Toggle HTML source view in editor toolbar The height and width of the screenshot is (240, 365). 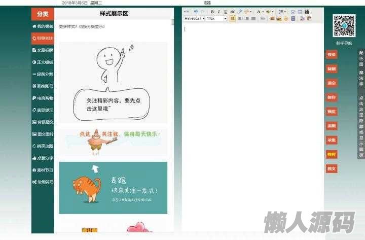[187, 12]
